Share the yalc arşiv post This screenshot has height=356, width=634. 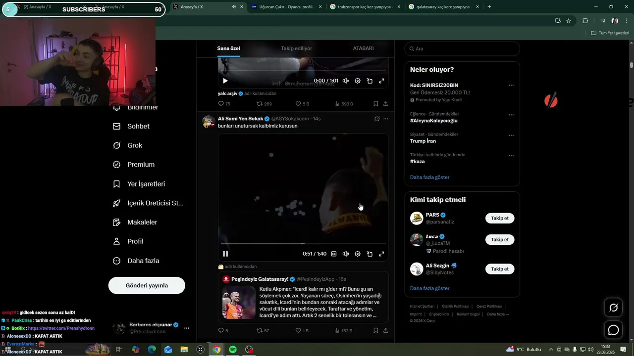coord(385,104)
